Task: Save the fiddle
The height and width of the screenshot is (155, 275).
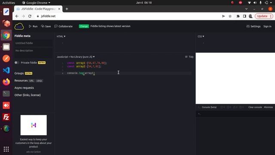Action: [x=46, y=26]
